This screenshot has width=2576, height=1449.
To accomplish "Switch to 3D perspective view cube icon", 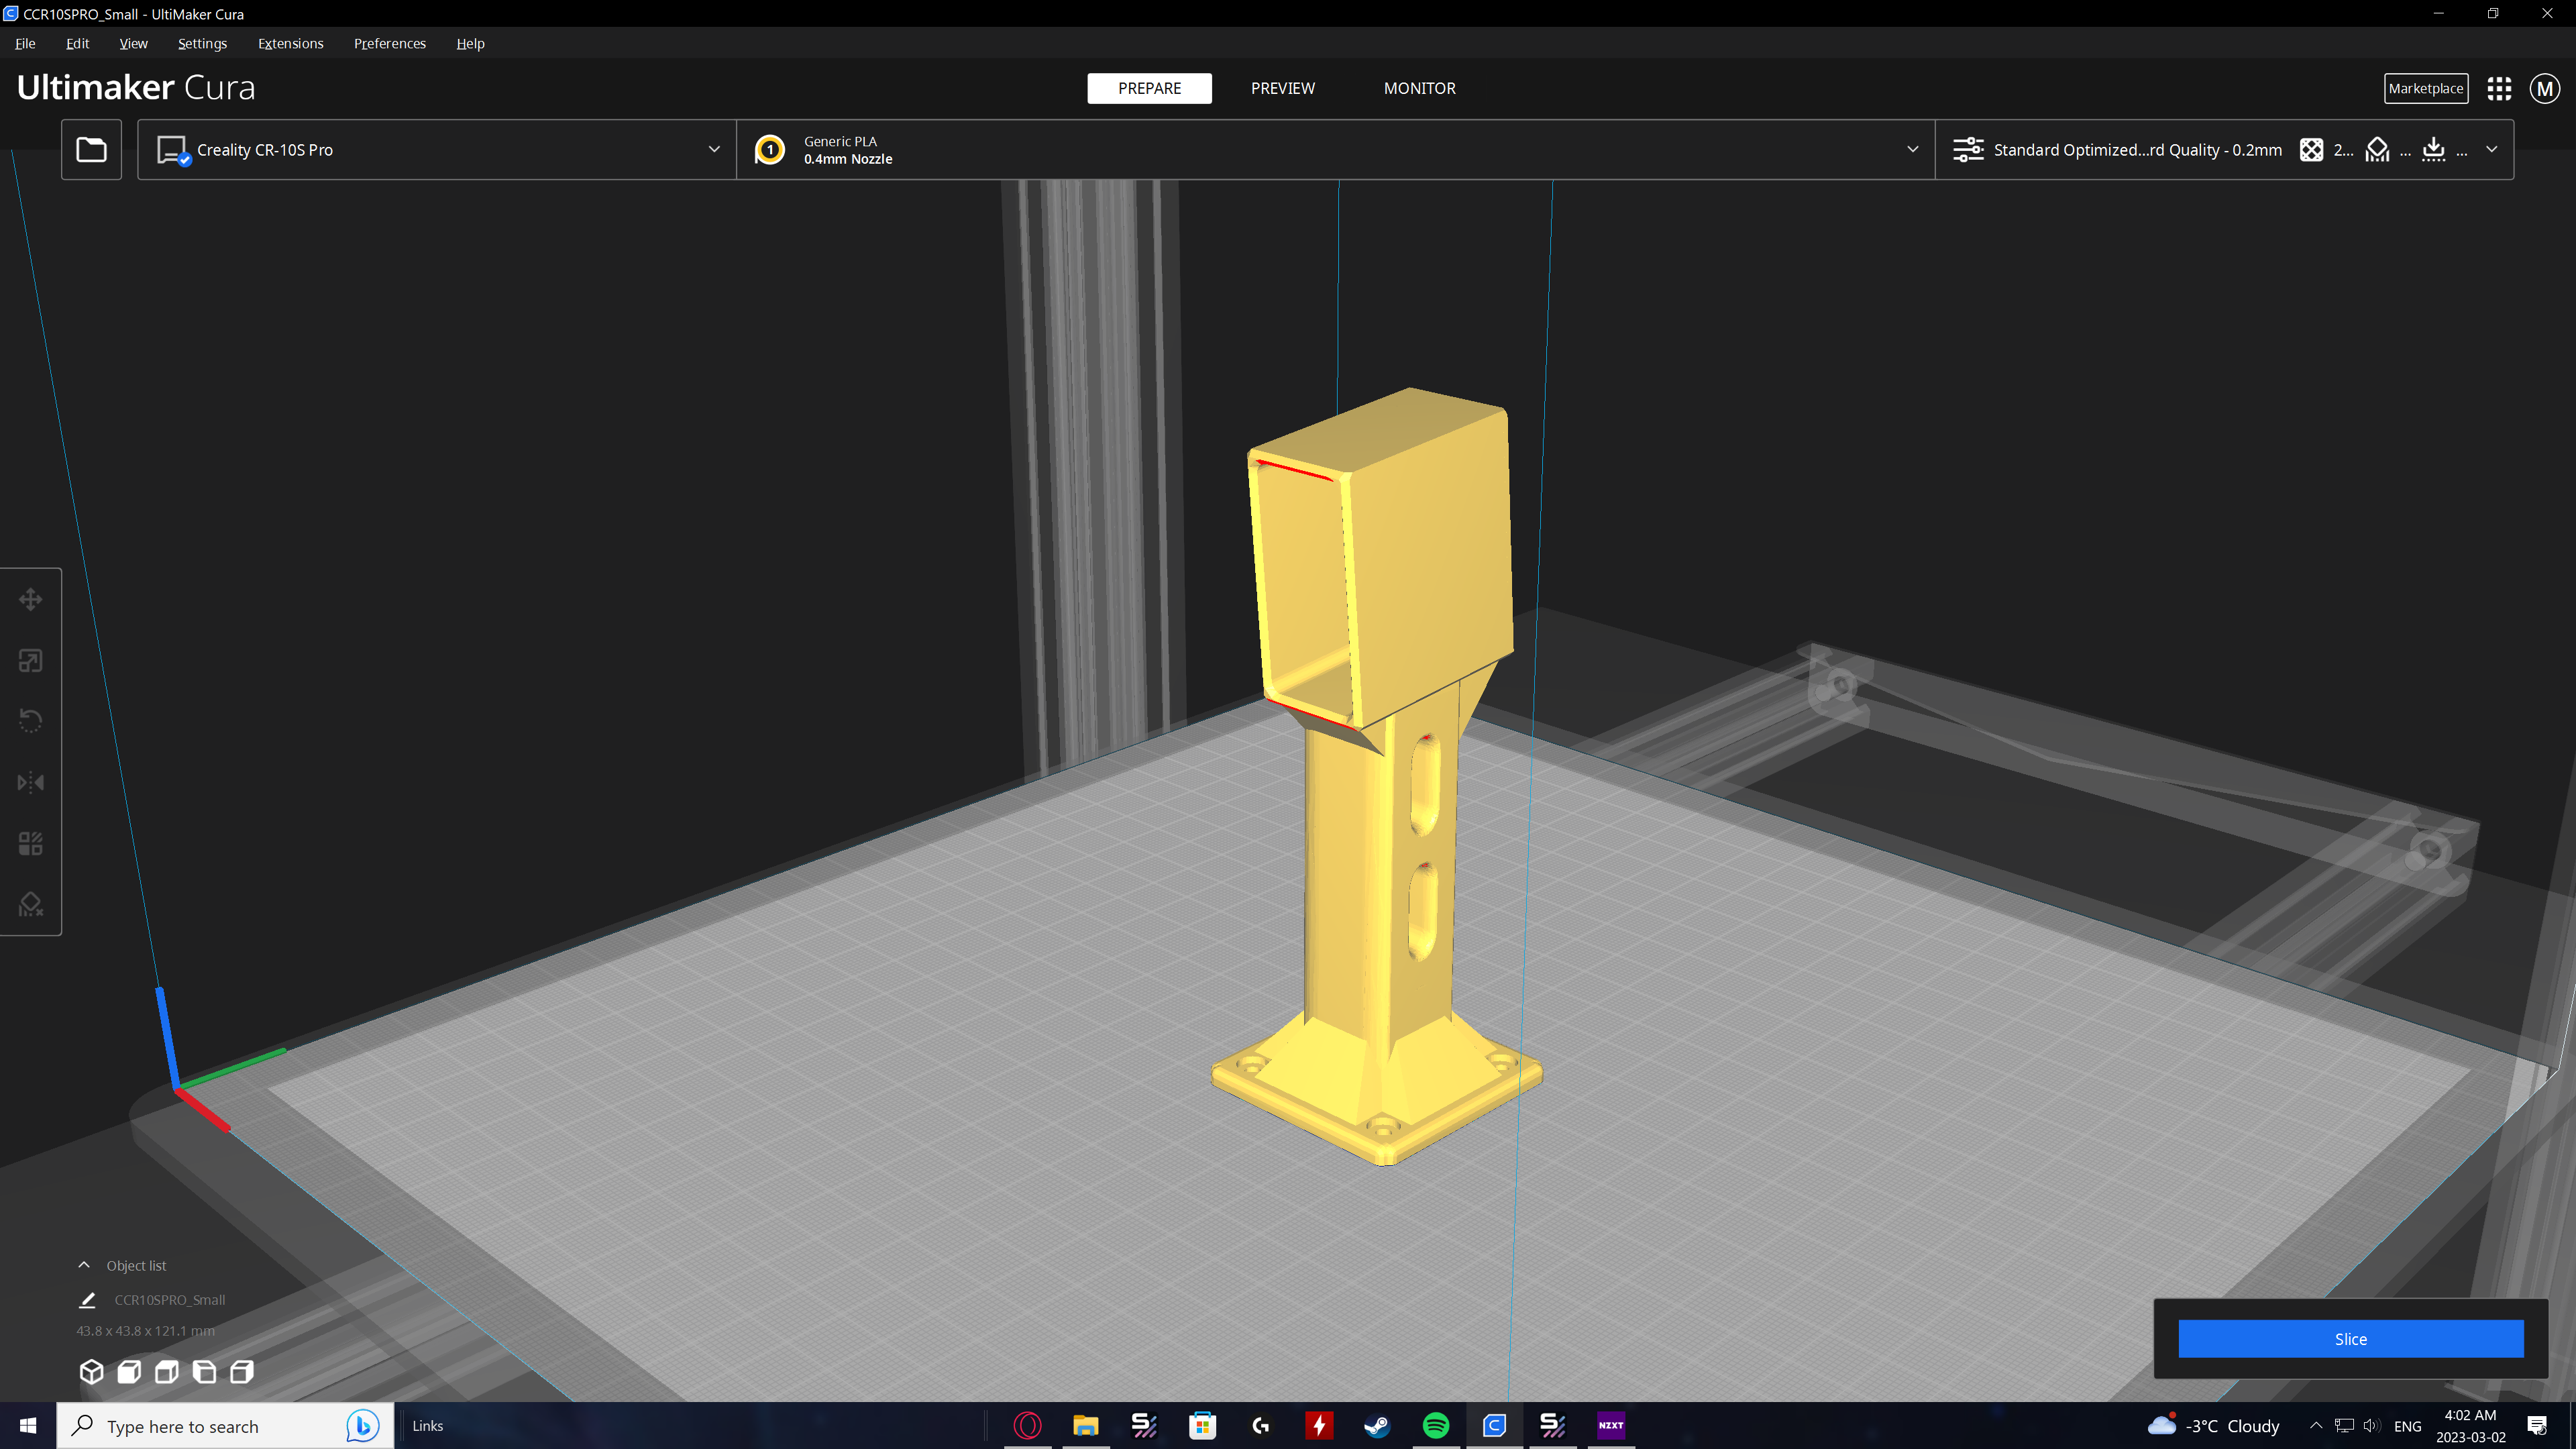I will point(91,1371).
